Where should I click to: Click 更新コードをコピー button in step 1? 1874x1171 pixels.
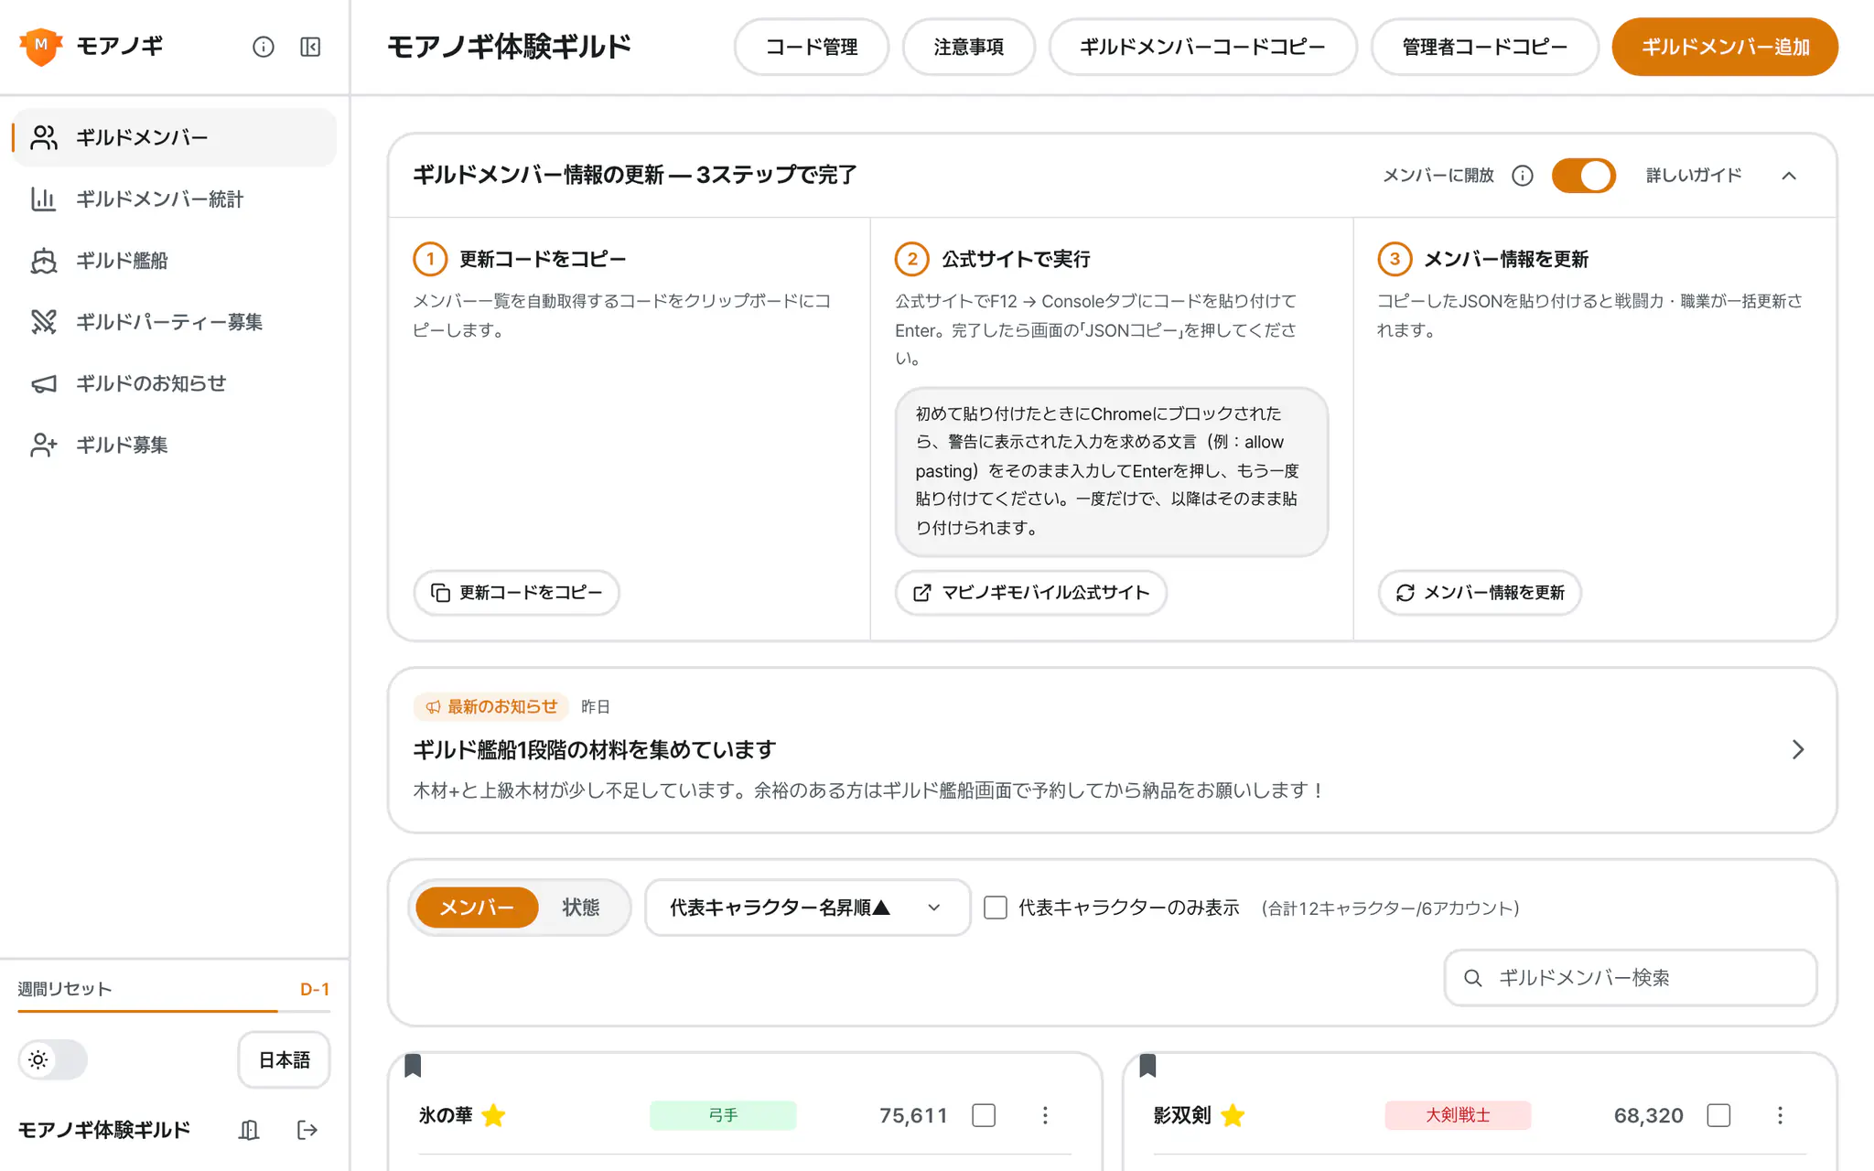tap(516, 593)
